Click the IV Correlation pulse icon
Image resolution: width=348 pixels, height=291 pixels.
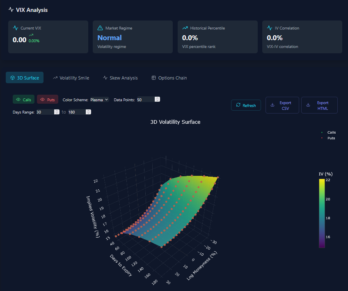tap(270, 28)
